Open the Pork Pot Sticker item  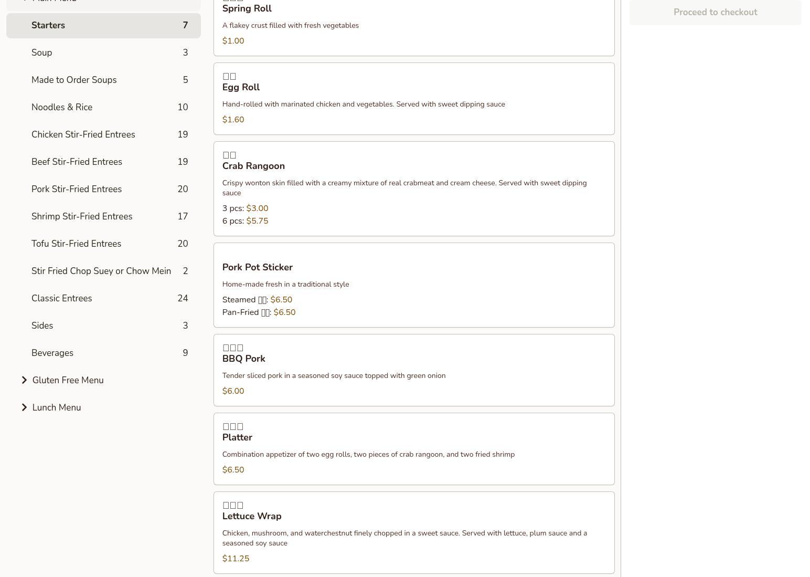(x=413, y=285)
